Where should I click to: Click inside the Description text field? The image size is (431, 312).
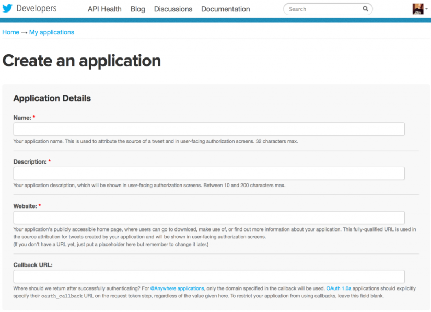click(209, 173)
